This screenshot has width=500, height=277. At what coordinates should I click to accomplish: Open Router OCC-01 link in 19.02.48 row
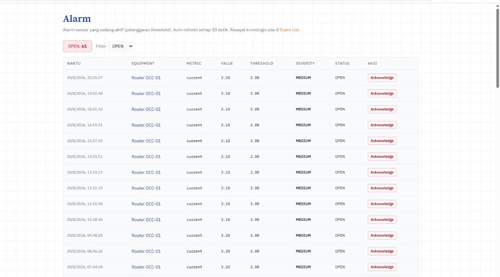[146, 93]
